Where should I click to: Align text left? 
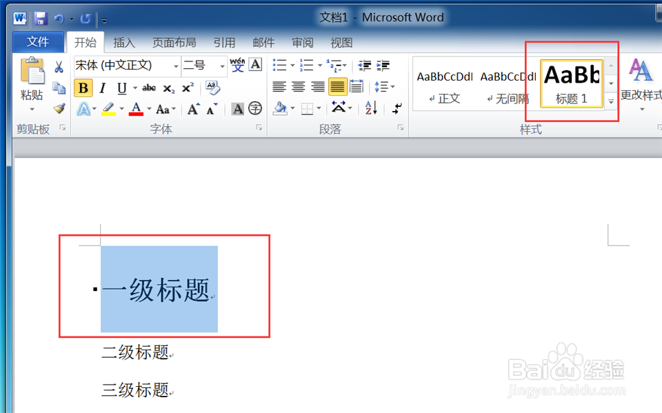click(279, 87)
